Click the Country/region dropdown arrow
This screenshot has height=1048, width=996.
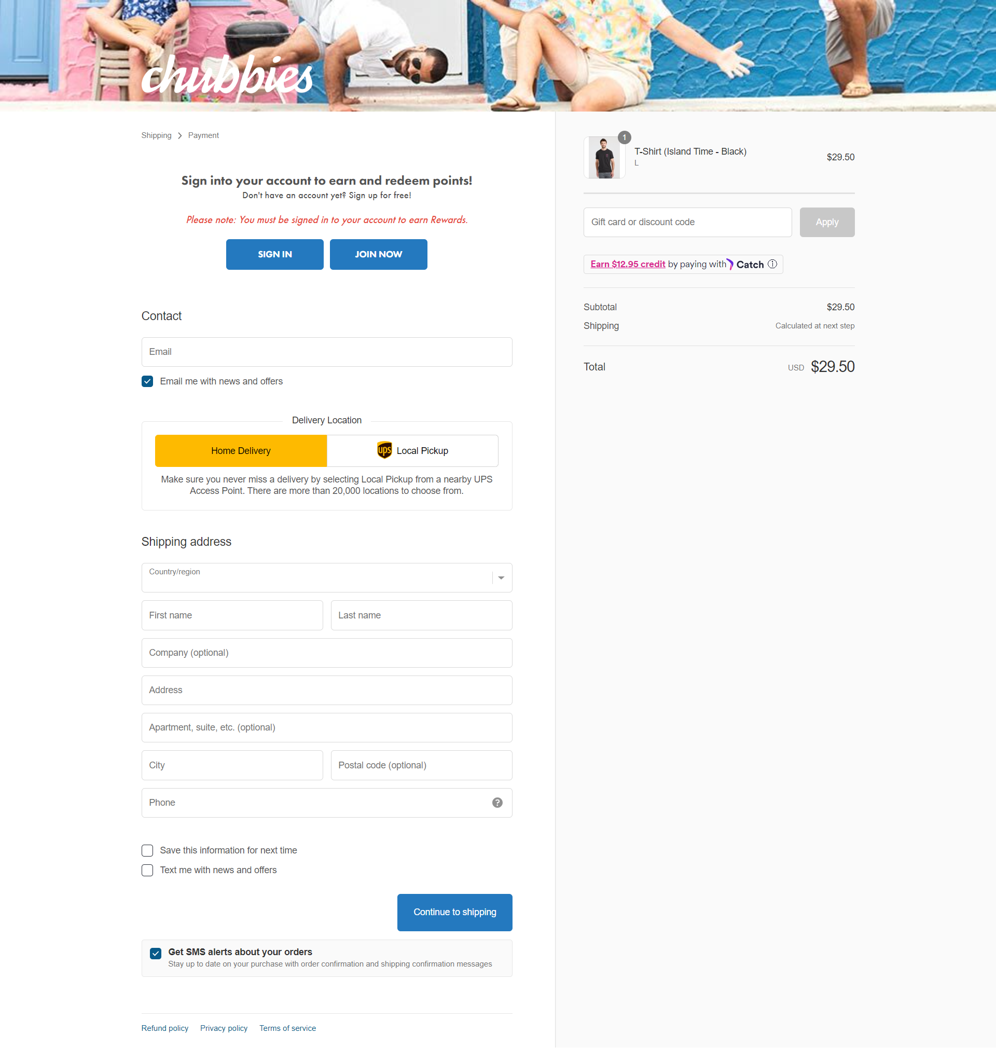pyautogui.click(x=501, y=577)
